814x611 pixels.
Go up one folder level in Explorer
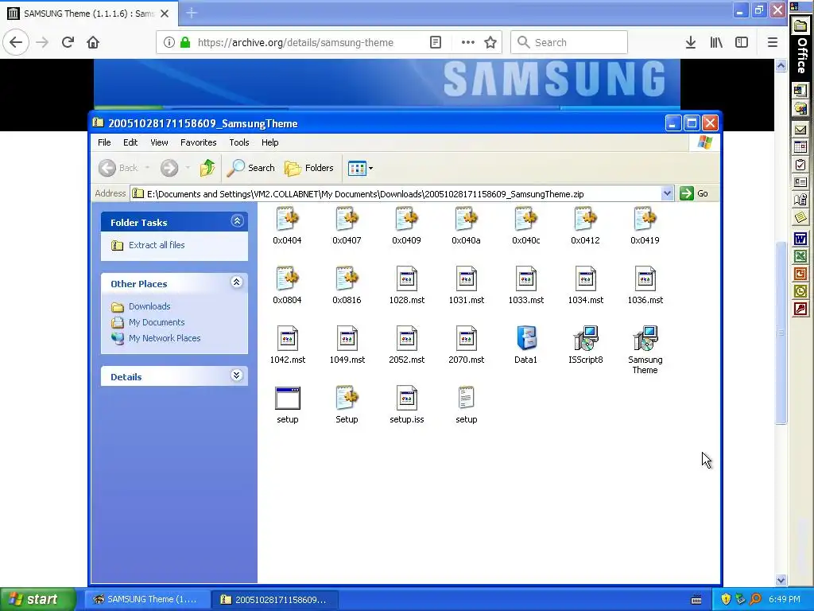(207, 168)
